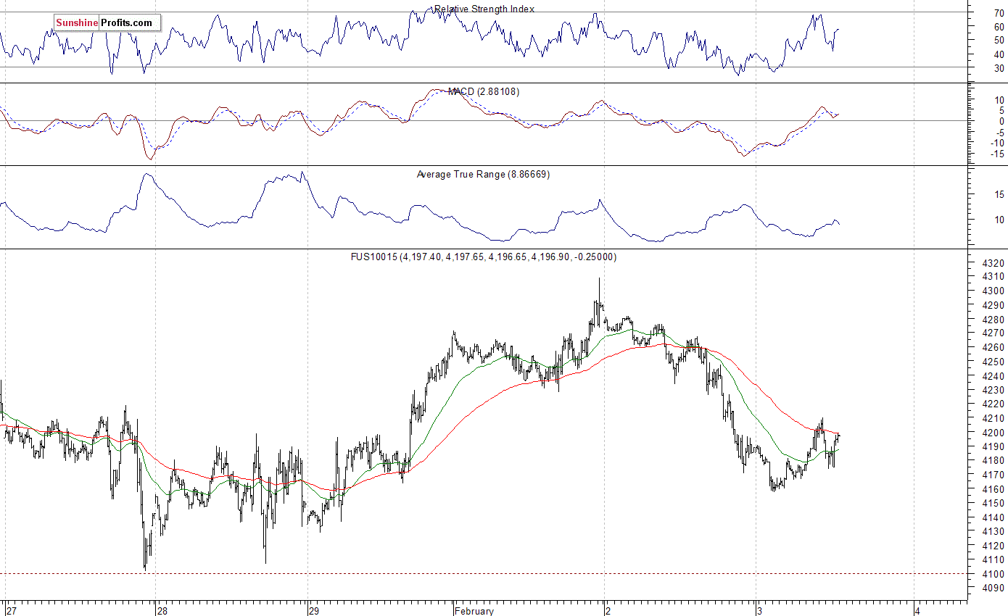Click the date label 4 on time axis

pos(918,611)
